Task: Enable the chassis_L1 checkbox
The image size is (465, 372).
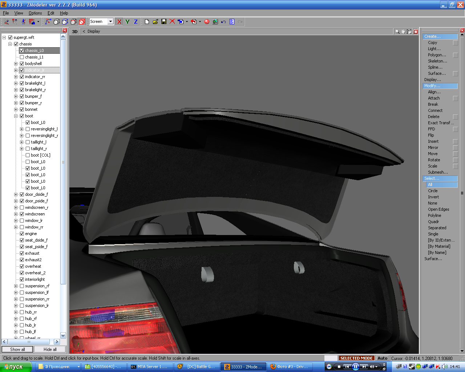Action: pos(22,57)
